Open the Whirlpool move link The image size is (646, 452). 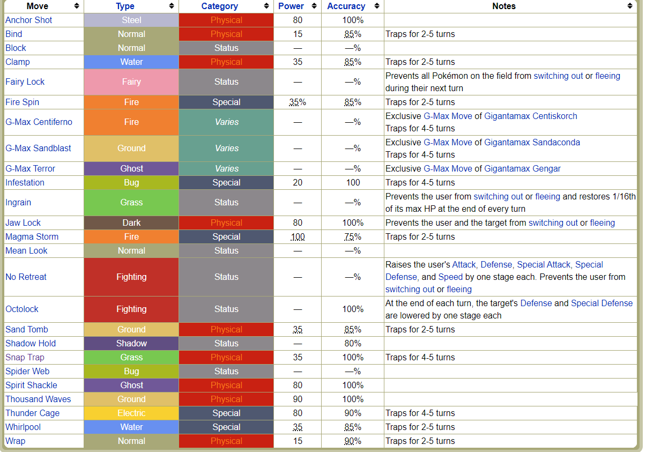[x=23, y=427]
